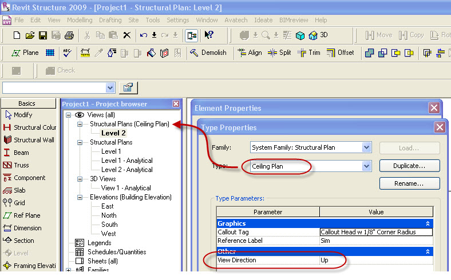Select Level 1 - Analytical view
Viewport: 451px width, 280px height.
click(x=127, y=161)
